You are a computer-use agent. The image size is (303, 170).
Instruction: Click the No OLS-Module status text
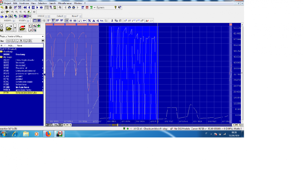tap(182, 129)
